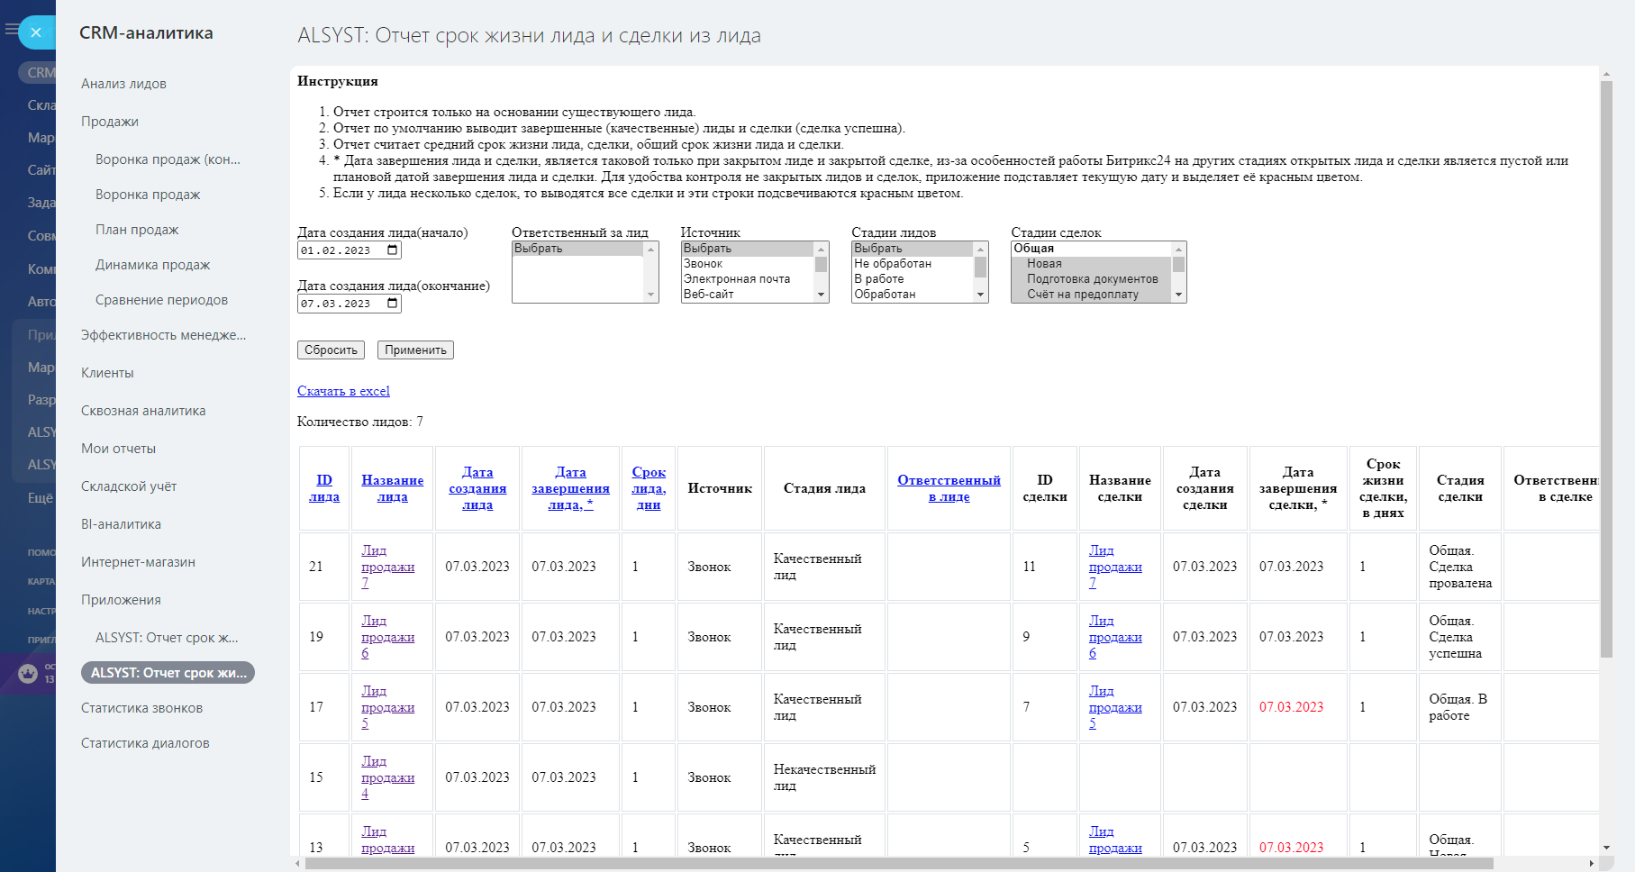Open 'Воронка продаж' menu item
The height and width of the screenshot is (872, 1635).
tap(148, 195)
